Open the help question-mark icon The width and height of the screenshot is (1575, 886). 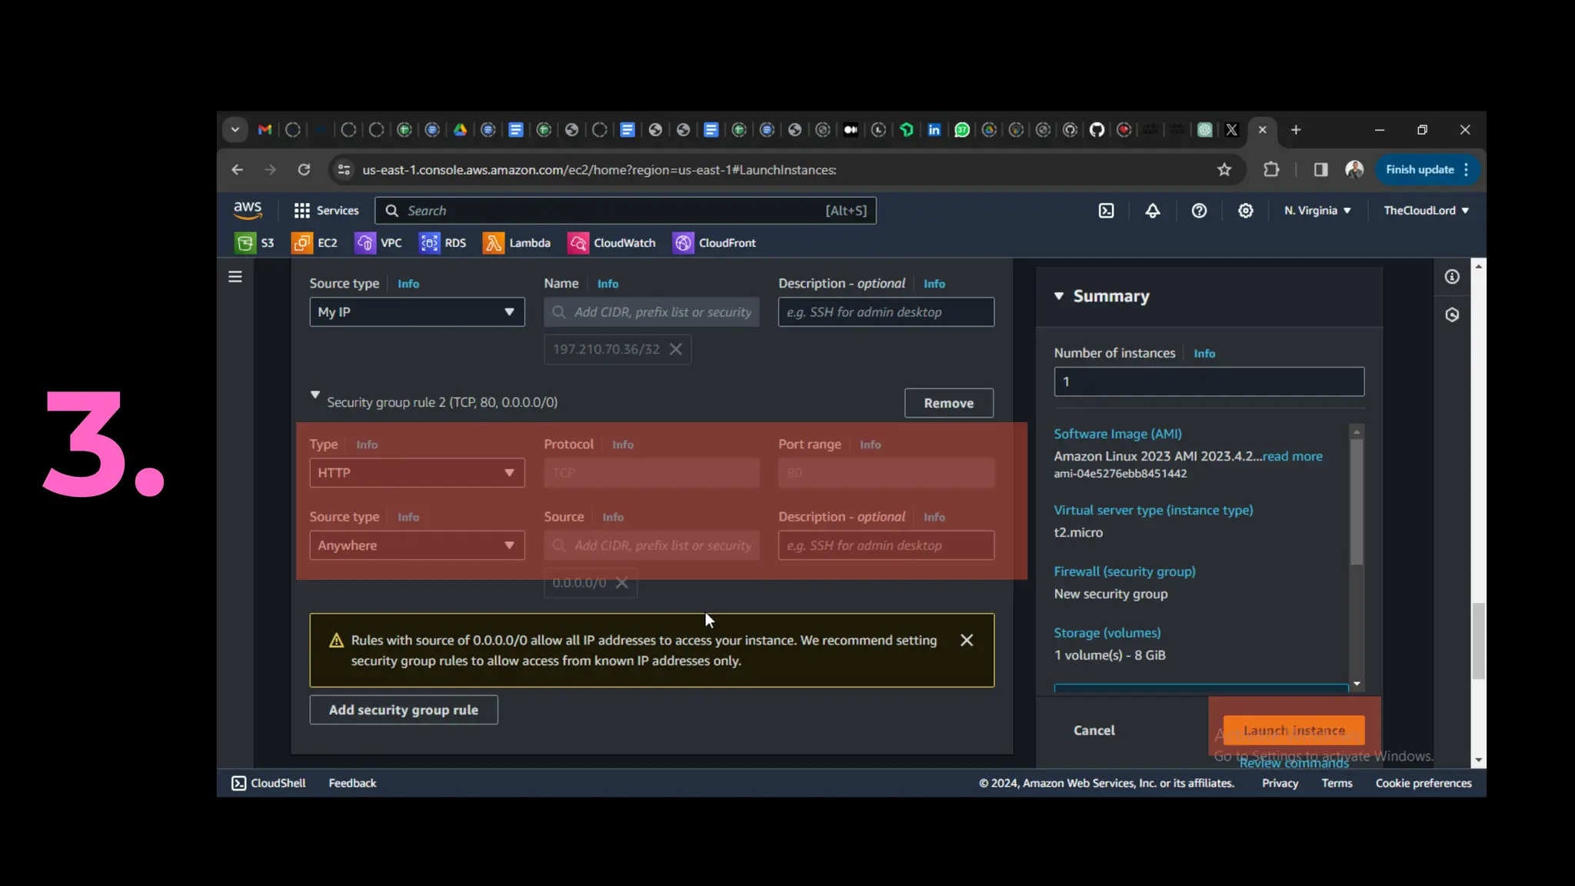(1199, 211)
